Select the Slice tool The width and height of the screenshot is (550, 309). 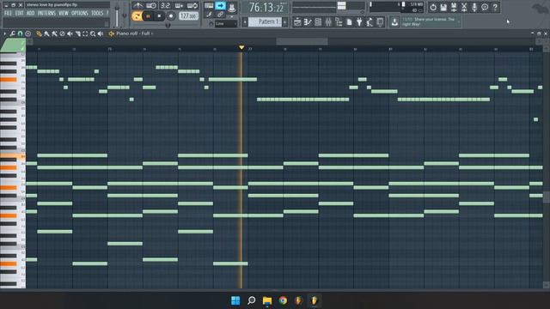77,33
